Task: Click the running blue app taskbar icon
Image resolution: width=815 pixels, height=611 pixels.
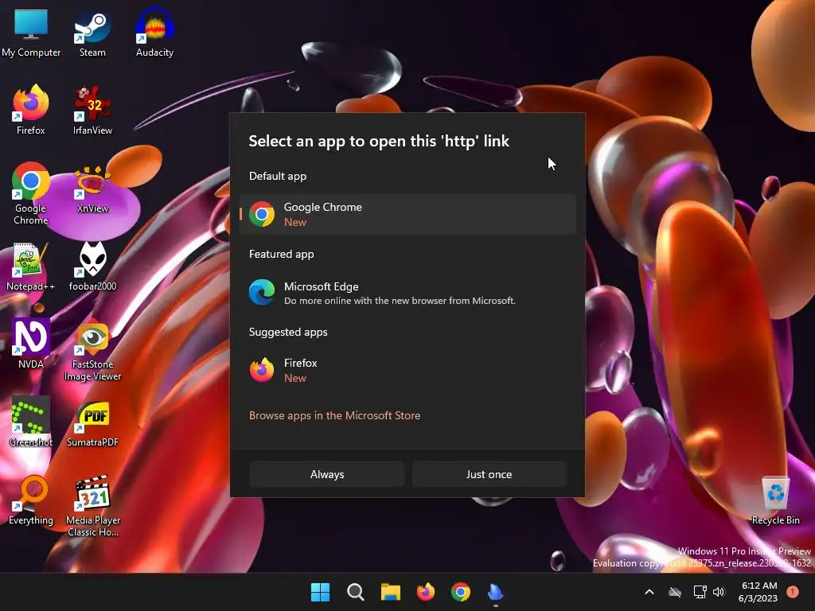Action: pyautogui.click(x=496, y=592)
